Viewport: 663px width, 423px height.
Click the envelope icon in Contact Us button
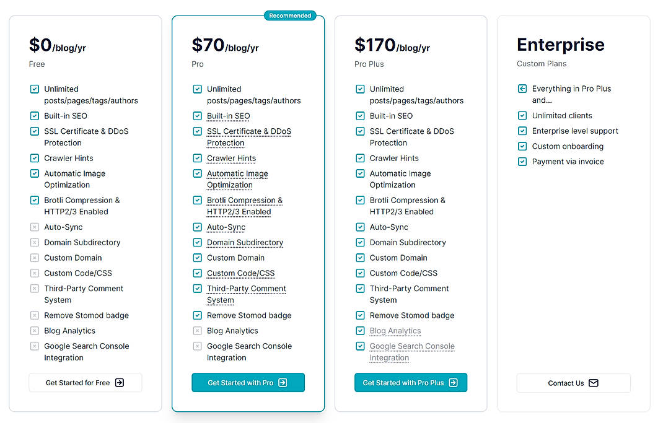[x=593, y=383]
